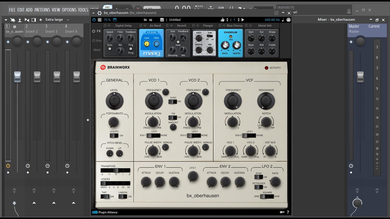Click the thumbs-up favorite preset icon
Screen dimensions: 390x219
coord(223,20)
